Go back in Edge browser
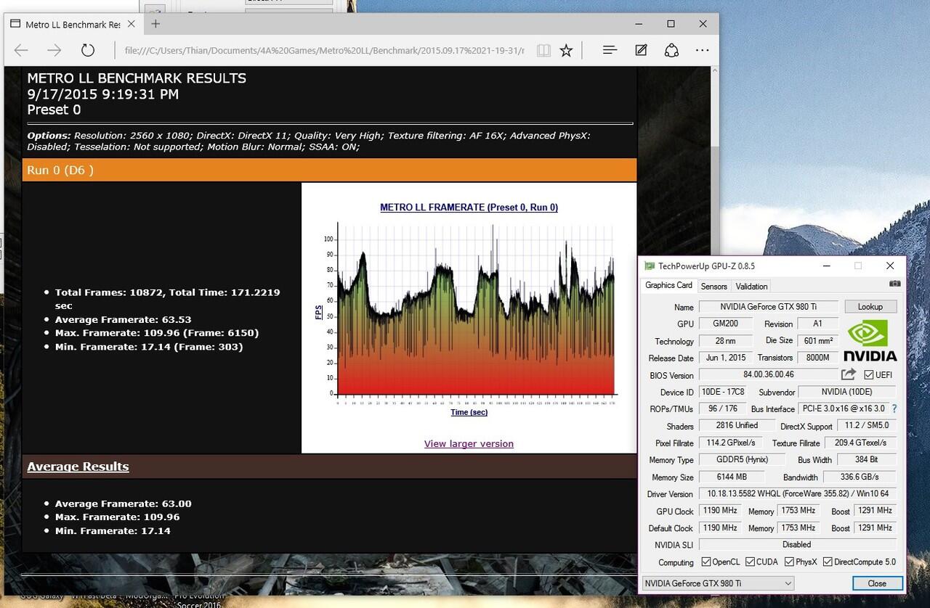This screenshot has height=608, width=930. pos(21,50)
